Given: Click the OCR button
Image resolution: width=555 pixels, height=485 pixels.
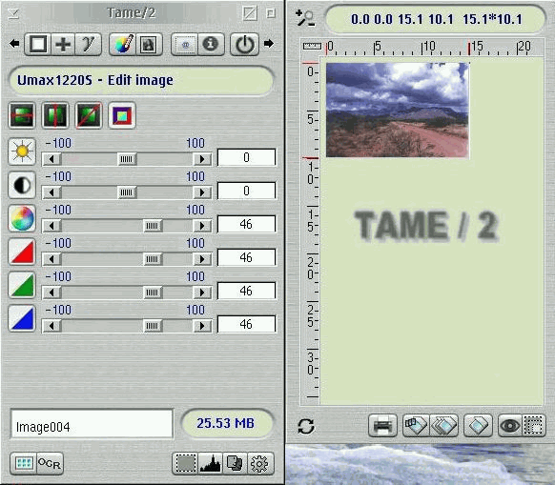Looking at the screenshot, I should click(50, 463).
